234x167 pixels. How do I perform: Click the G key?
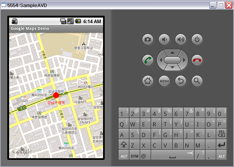pyautogui.click(x=167, y=134)
